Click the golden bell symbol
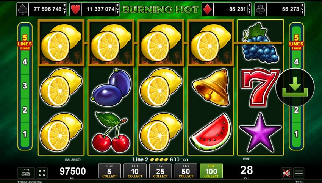 [211, 87]
